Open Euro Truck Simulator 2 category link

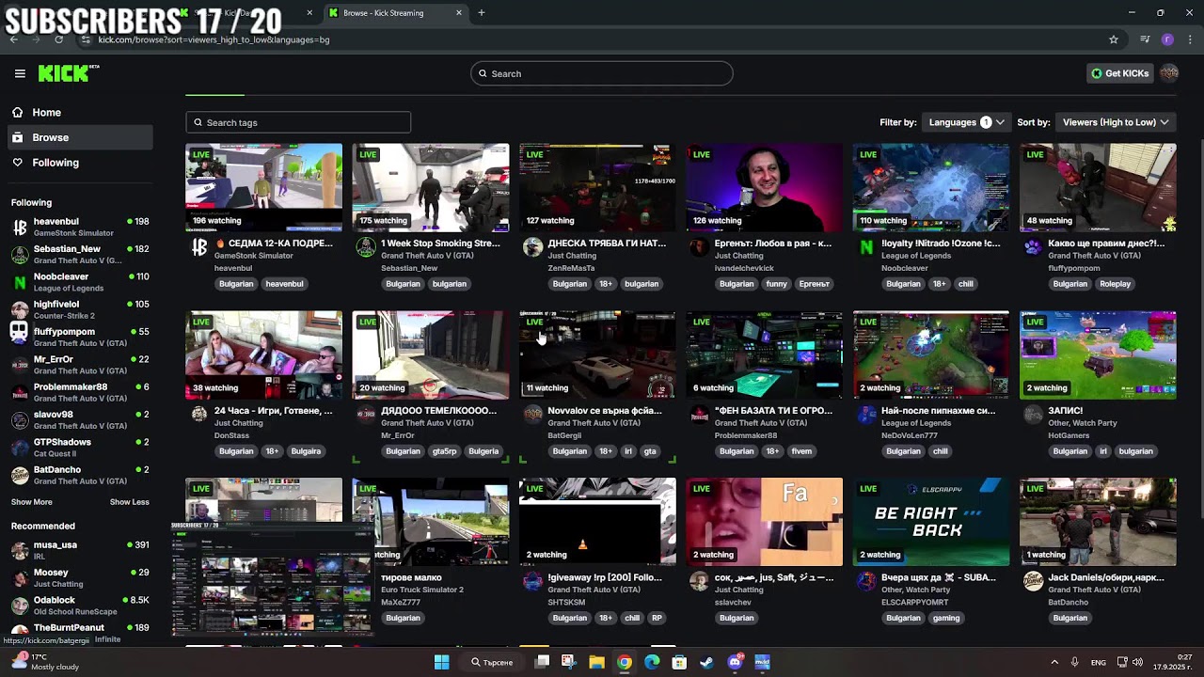422,590
